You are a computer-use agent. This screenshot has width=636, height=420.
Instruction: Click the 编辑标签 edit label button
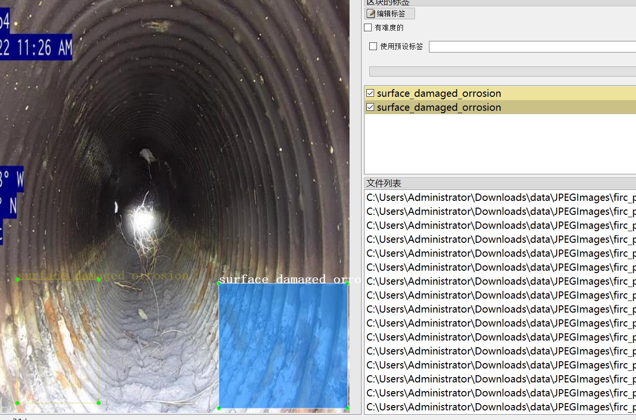click(389, 13)
